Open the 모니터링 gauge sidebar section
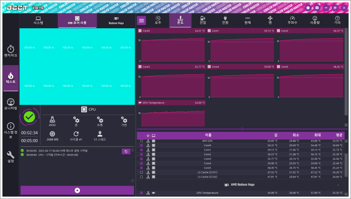351x199 pixels. tap(11, 105)
